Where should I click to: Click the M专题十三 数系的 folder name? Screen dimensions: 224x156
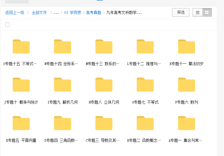103,64
